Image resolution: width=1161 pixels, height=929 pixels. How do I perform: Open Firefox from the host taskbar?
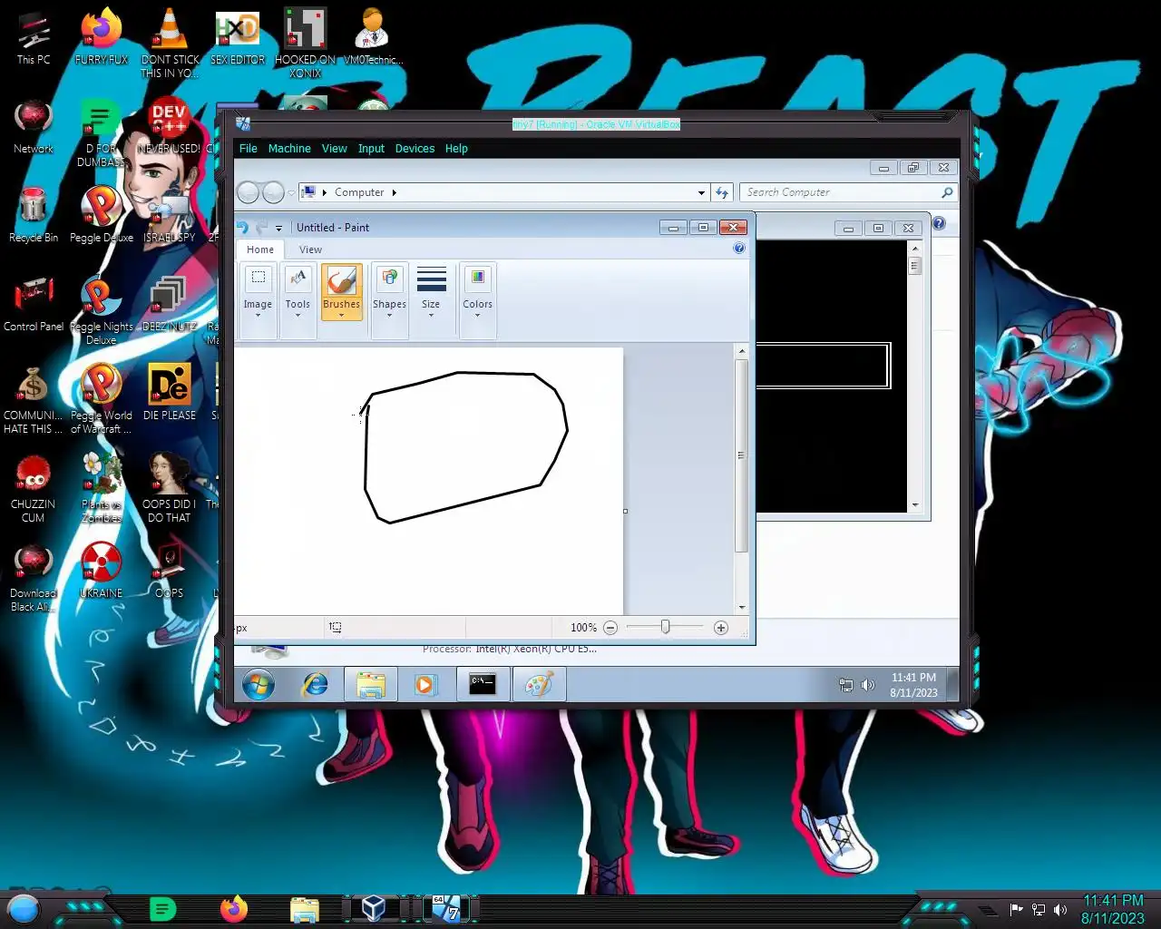pos(234,908)
